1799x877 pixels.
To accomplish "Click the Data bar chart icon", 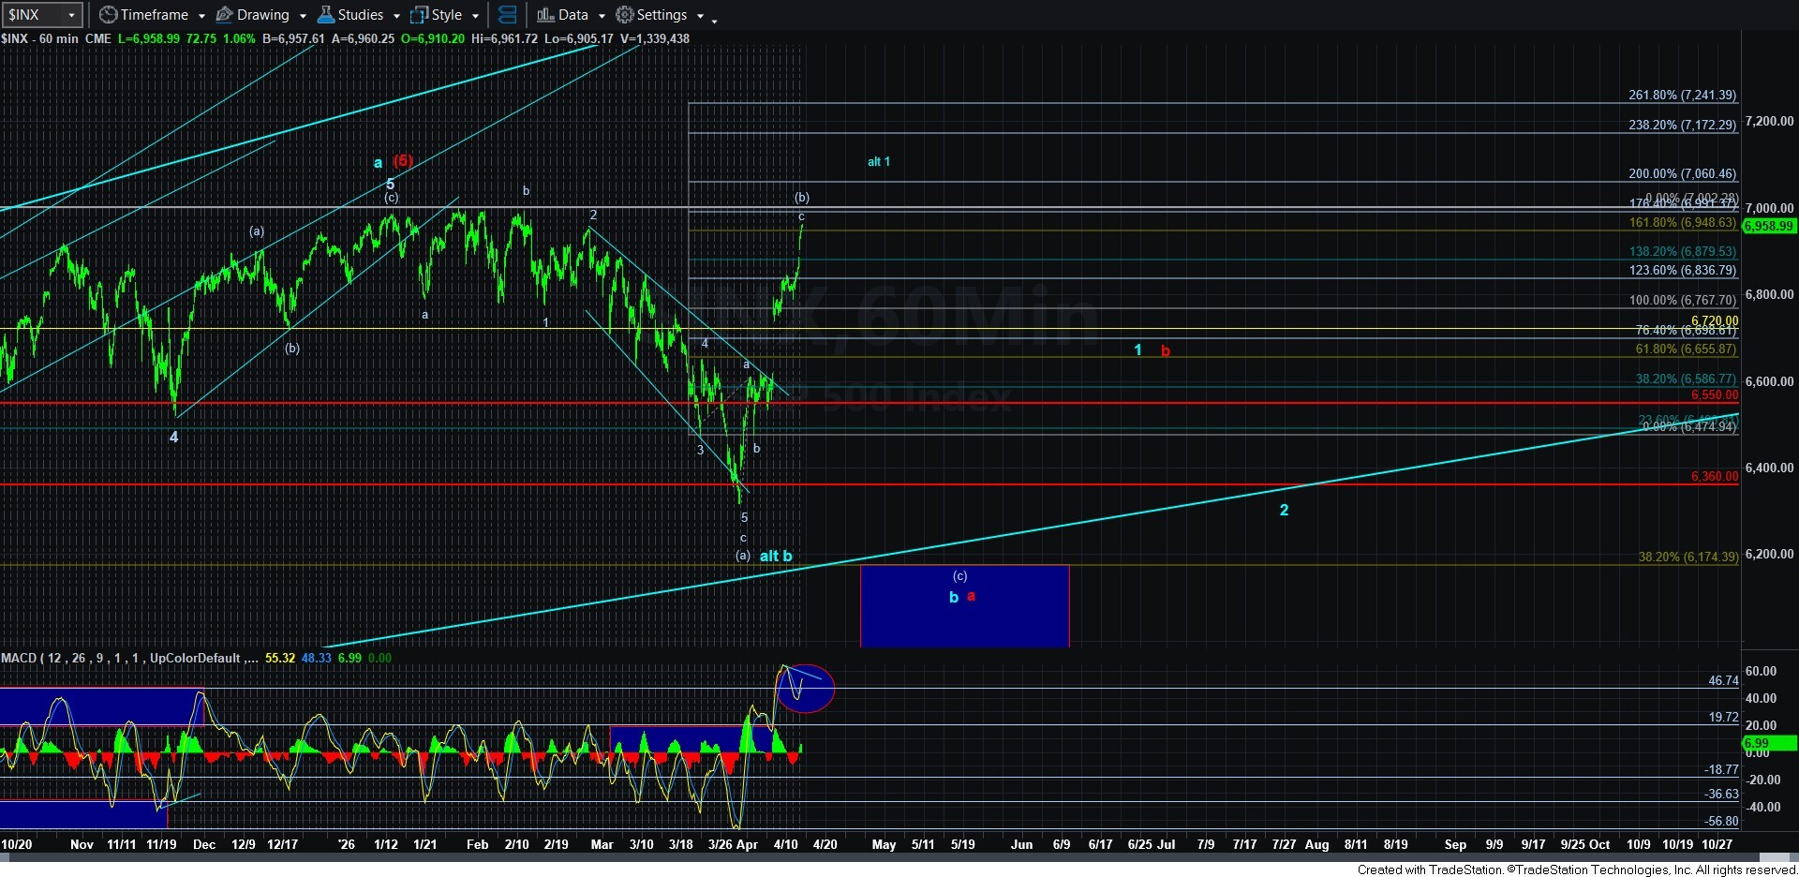I will coord(545,15).
